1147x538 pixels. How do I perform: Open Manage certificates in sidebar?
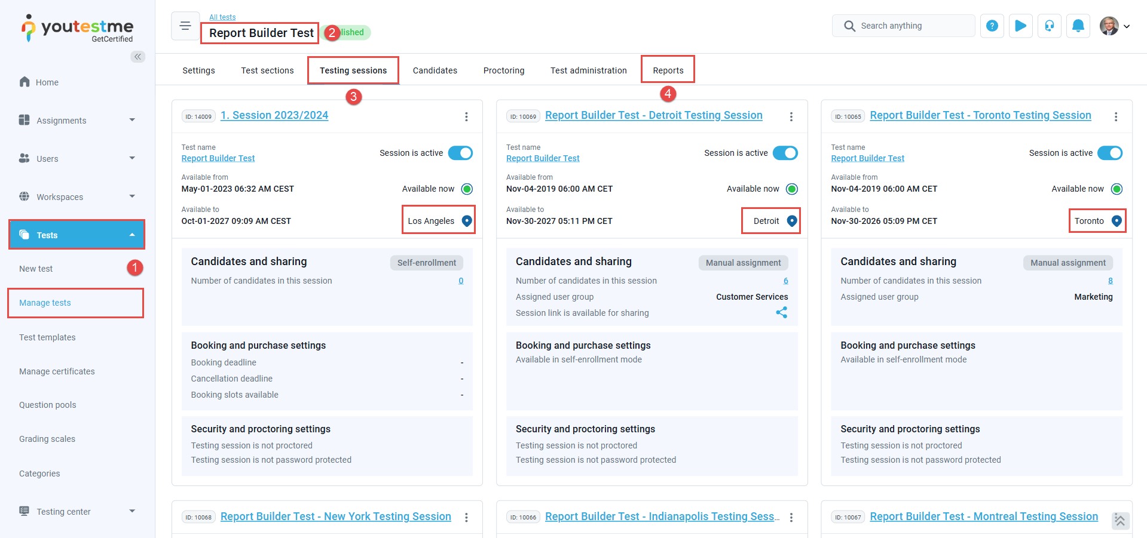pos(57,371)
